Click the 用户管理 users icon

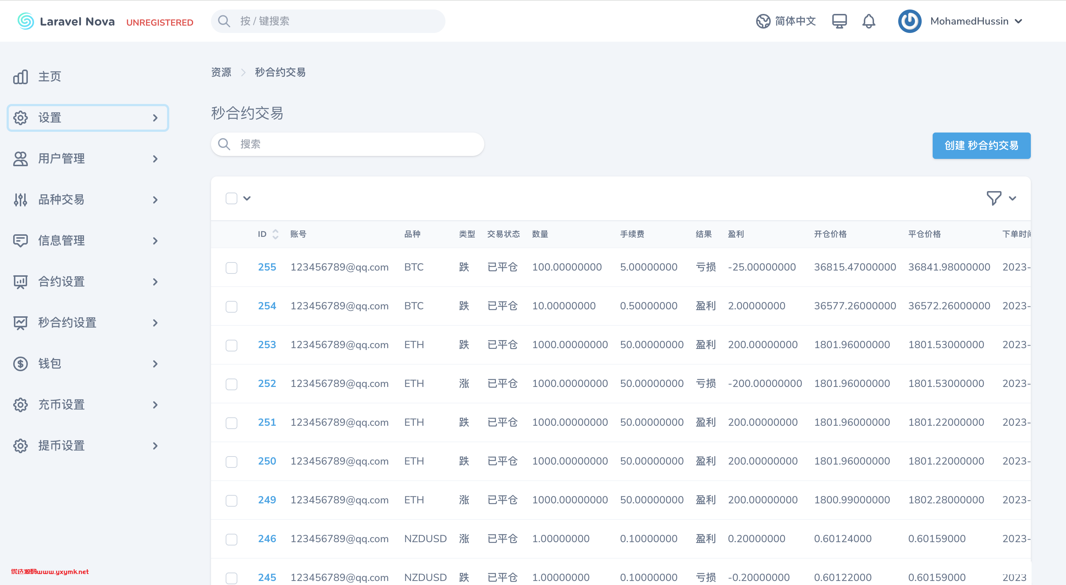click(x=20, y=159)
